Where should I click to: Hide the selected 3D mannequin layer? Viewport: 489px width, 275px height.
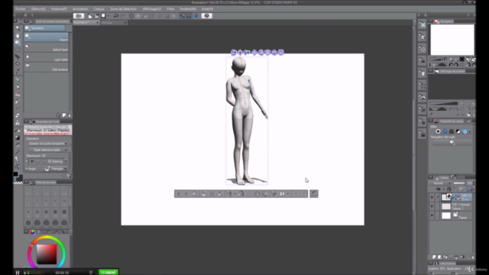[x=432, y=197]
